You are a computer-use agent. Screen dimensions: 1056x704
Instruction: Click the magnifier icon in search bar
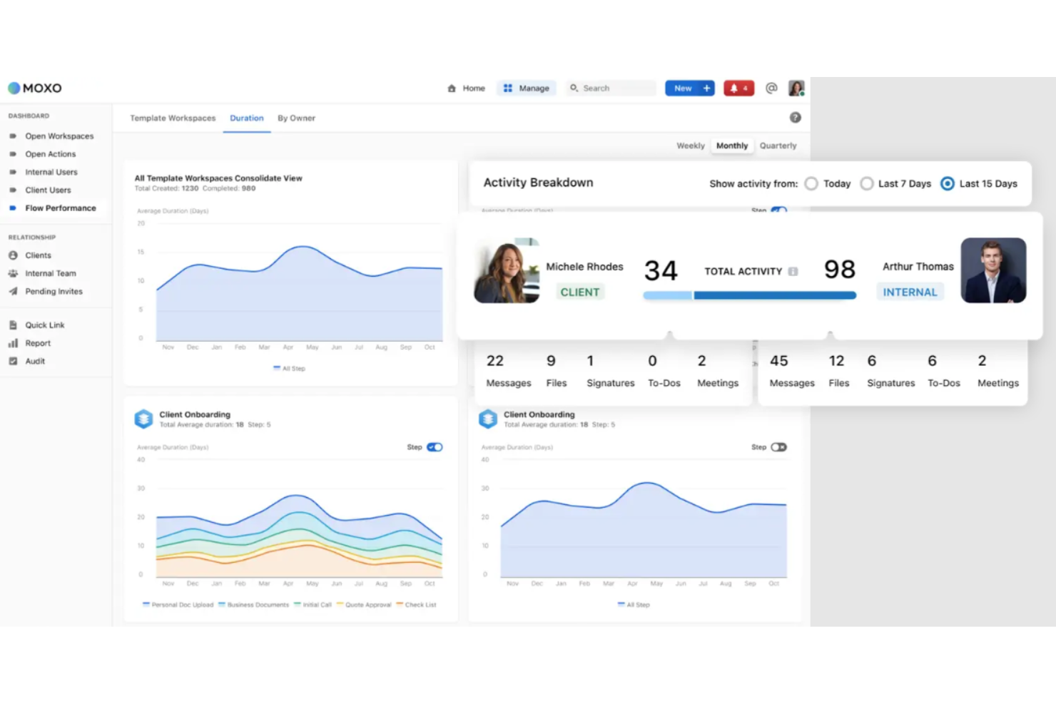(x=574, y=88)
